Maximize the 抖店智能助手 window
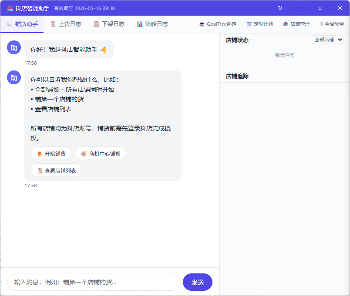This screenshot has height=296, width=350. 320,8
